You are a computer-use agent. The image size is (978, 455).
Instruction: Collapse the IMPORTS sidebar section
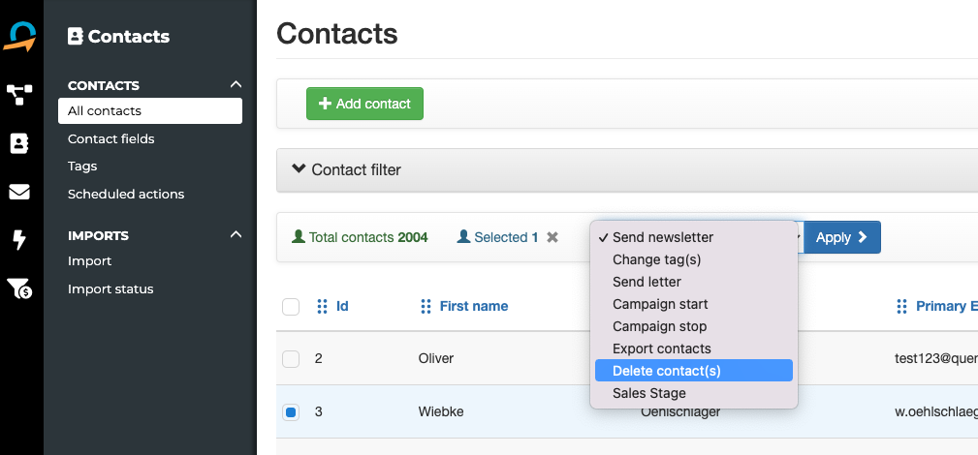[x=235, y=234]
